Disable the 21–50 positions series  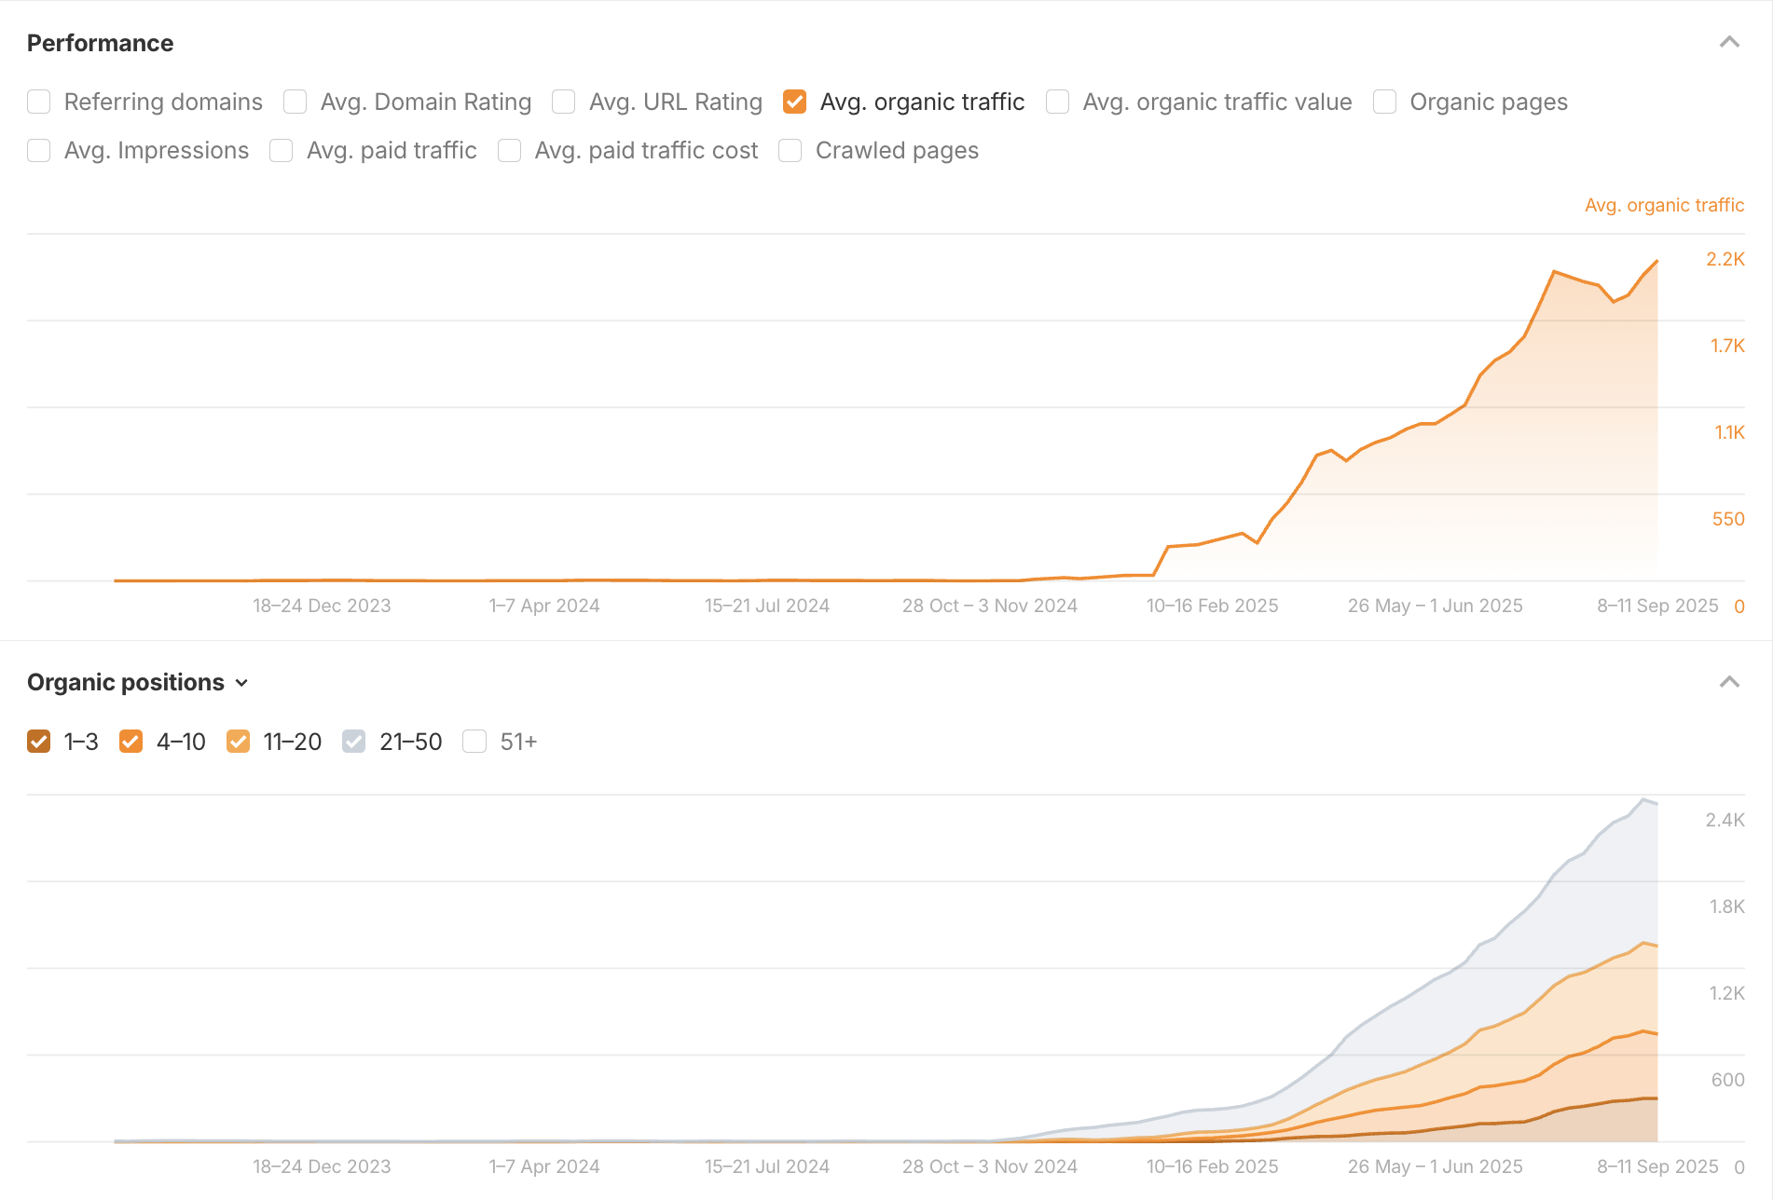point(354,742)
